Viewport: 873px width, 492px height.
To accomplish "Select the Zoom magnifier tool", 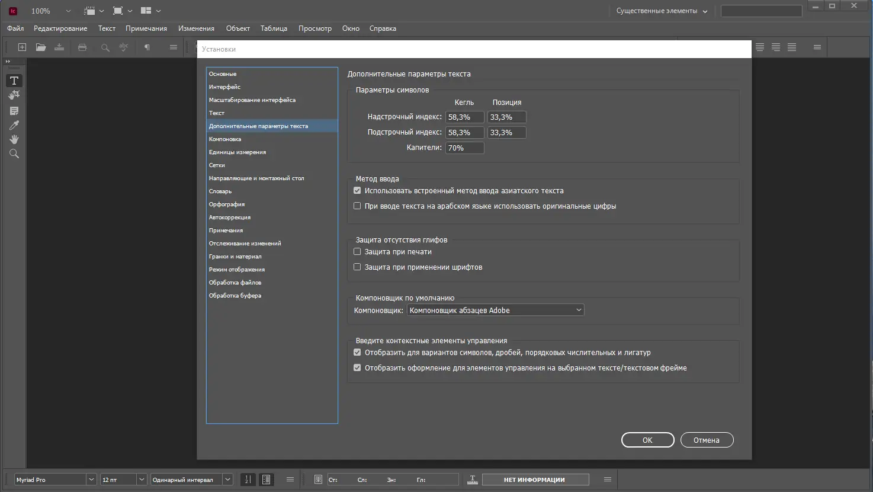I will pos(14,154).
